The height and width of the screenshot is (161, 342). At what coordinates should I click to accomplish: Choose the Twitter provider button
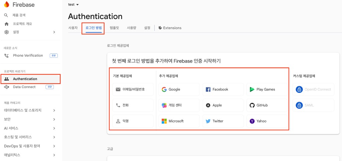pyautogui.click(x=223, y=121)
